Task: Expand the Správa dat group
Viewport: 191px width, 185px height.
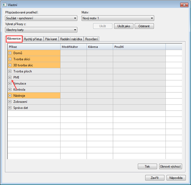Action: pos(10,108)
